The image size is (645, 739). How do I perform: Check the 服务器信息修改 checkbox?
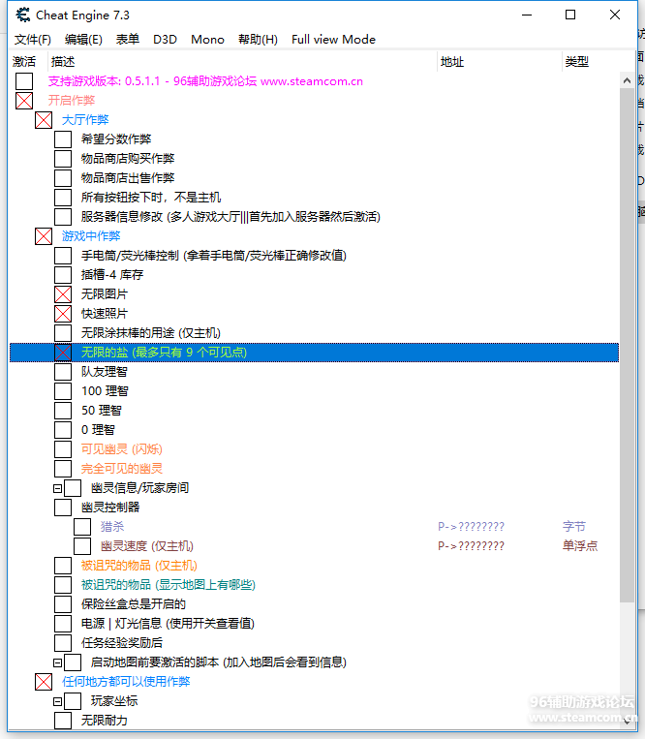(x=63, y=217)
